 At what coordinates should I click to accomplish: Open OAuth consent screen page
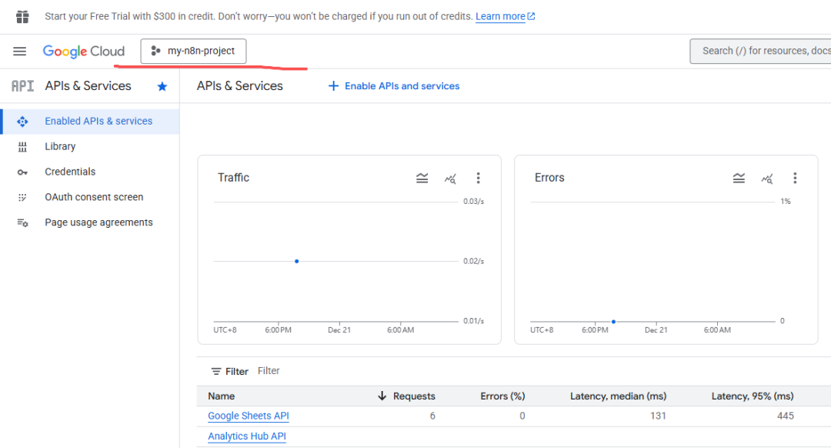click(x=94, y=197)
